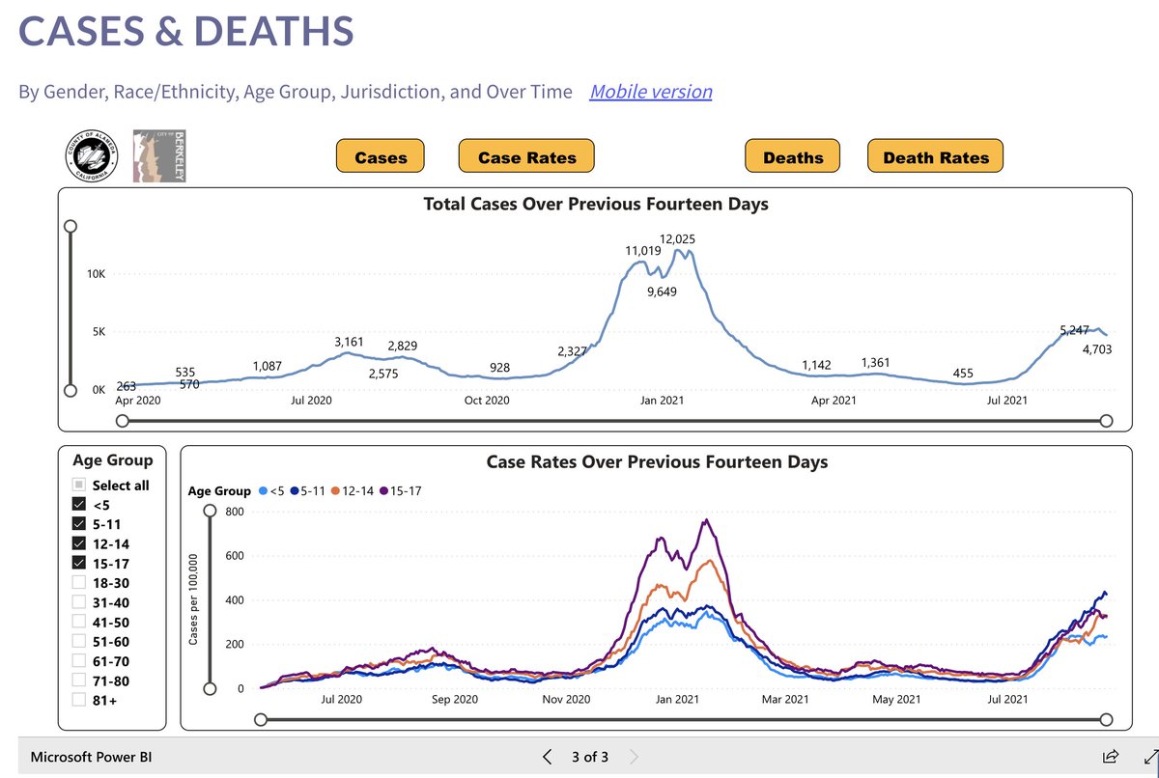Open the Death Rates view
Viewport: 1159px width, 778px height.
point(936,157)
